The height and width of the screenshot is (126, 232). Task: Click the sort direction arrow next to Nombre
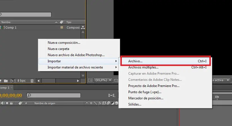pos(56,22)
